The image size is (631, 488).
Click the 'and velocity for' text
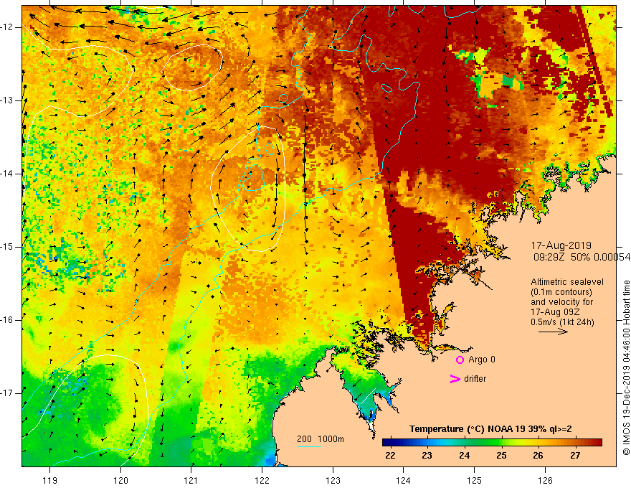(561, 302)
